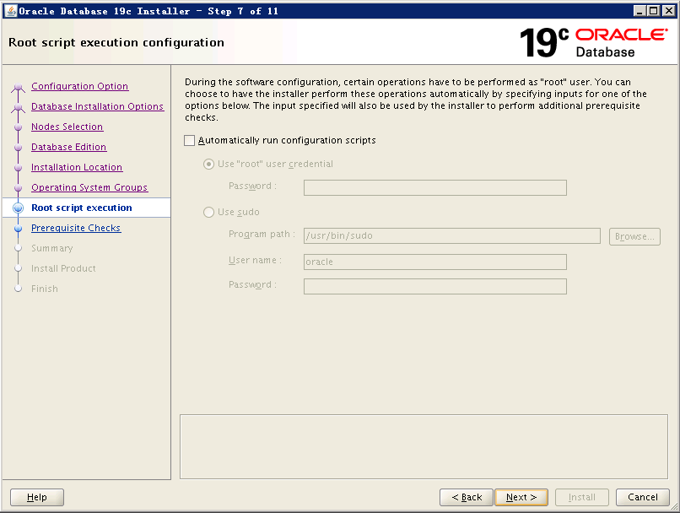Select the Use sudo radio button

click(x=208, y=212)
